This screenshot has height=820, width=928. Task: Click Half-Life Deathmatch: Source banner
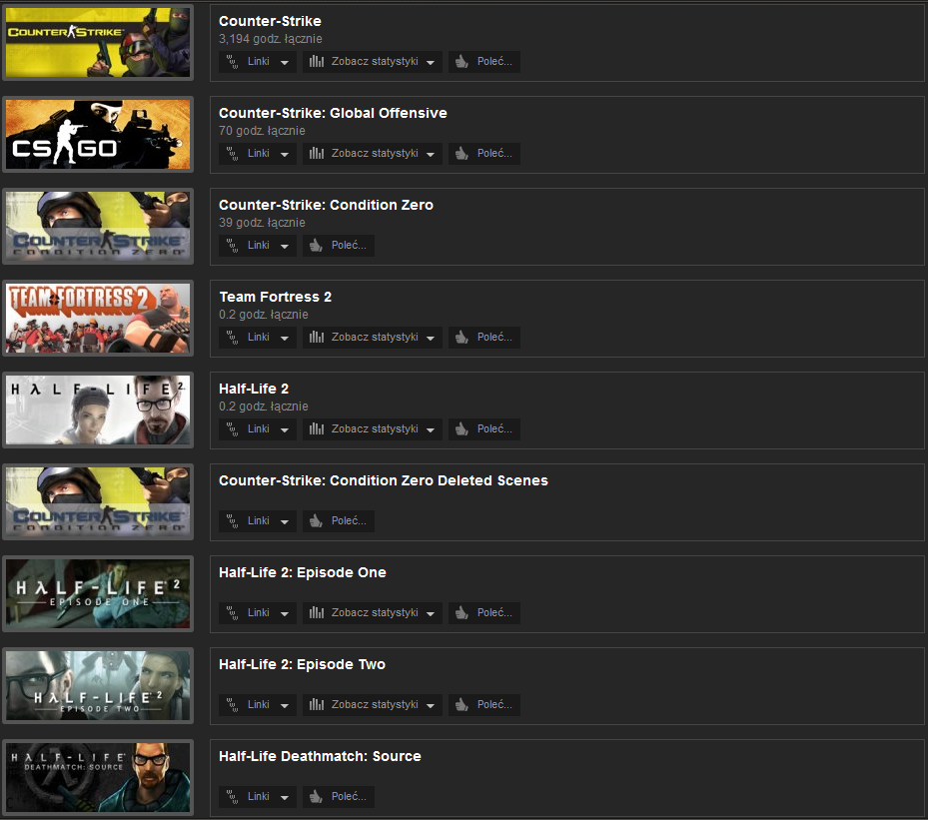pyautogui.click(x=98, y=777)
